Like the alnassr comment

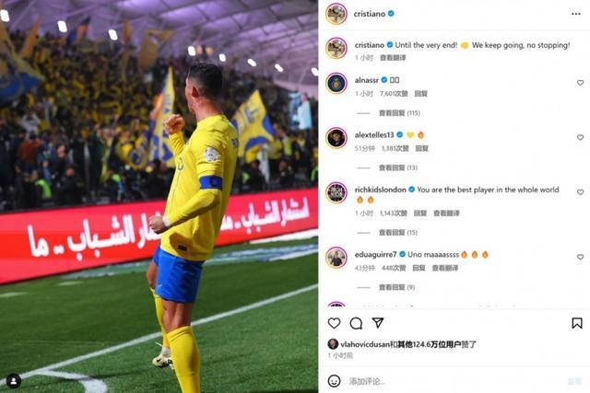click(580, 83)
